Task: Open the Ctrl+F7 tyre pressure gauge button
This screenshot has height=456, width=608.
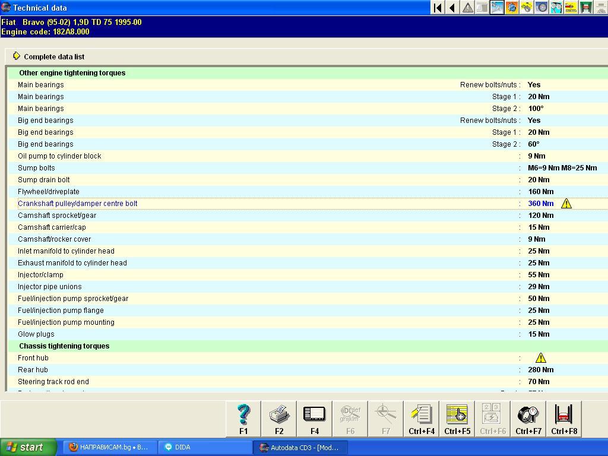Action: [528, 419]
